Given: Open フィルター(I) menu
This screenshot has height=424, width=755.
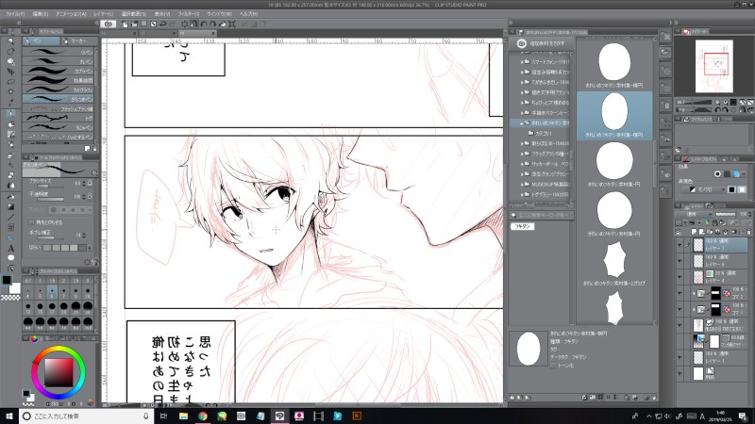Looking at the screenshot, I should click(188, 14).
